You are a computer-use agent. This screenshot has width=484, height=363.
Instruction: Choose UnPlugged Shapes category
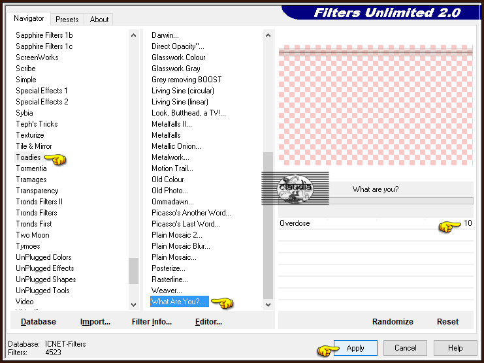tap(46, 279)
